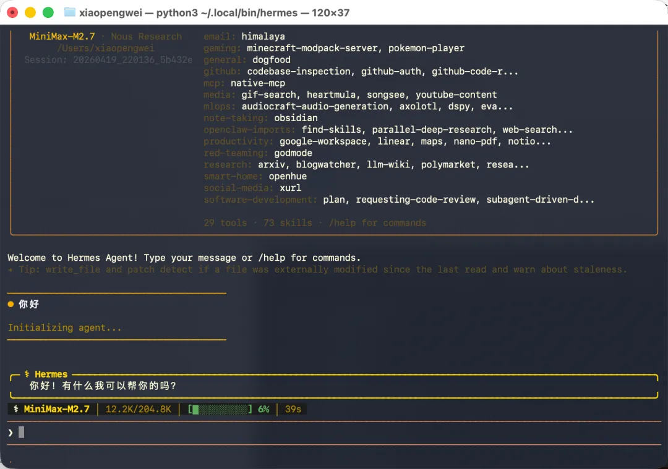Click the 'xurl' skill
Screen dimensions: 668x469
point(290,188)
